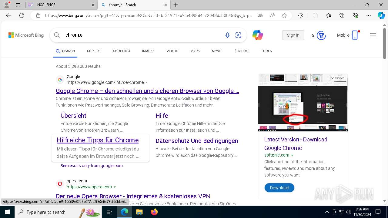The width and height of the screenshot is (388, 218).
Task: Switch to the INSOLENCE browser tab
Action: point(62,5)
